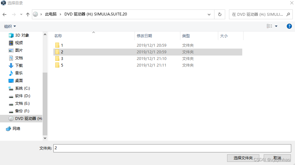Click the Back navigation arrow

click(4, 15)
